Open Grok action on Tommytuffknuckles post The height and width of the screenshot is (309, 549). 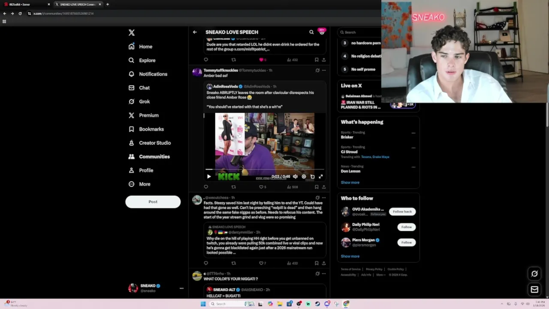317,70
